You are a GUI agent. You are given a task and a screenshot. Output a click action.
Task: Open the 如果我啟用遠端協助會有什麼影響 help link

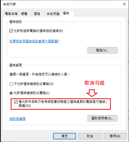pyautogui.click(x=34, y=41)
